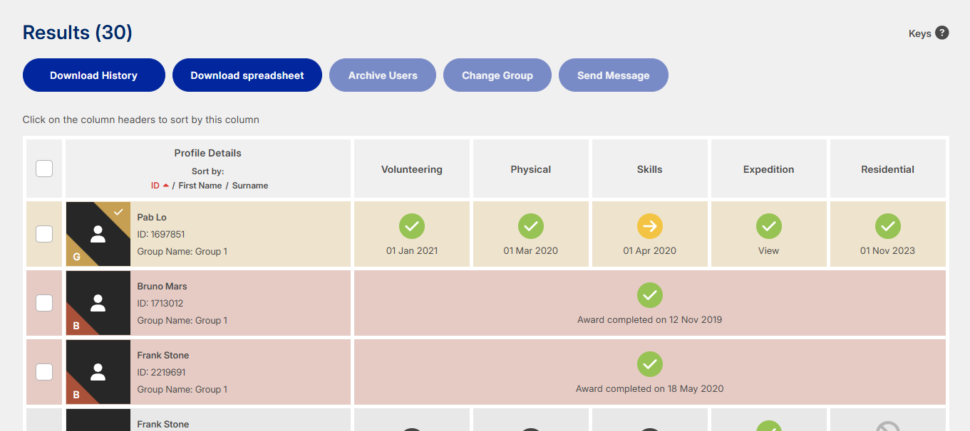Sort profiles by First Name
The width and height of the screenshot is (970, 431).
point(198,186)
